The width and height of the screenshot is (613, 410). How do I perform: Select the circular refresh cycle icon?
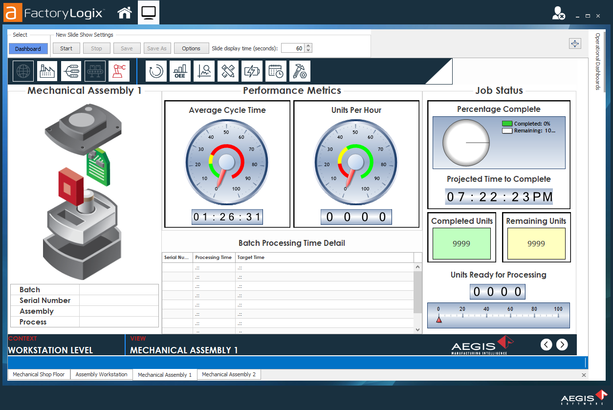point(156,71)
